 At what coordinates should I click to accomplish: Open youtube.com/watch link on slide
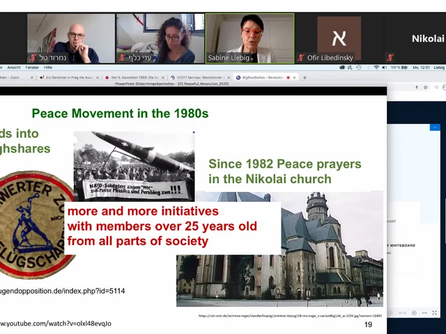coord(56,324)
